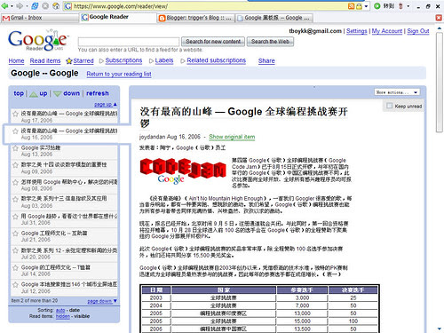Star the Jul 31, 2006 item
Screen dimensions: 444x333
(15, 216)
